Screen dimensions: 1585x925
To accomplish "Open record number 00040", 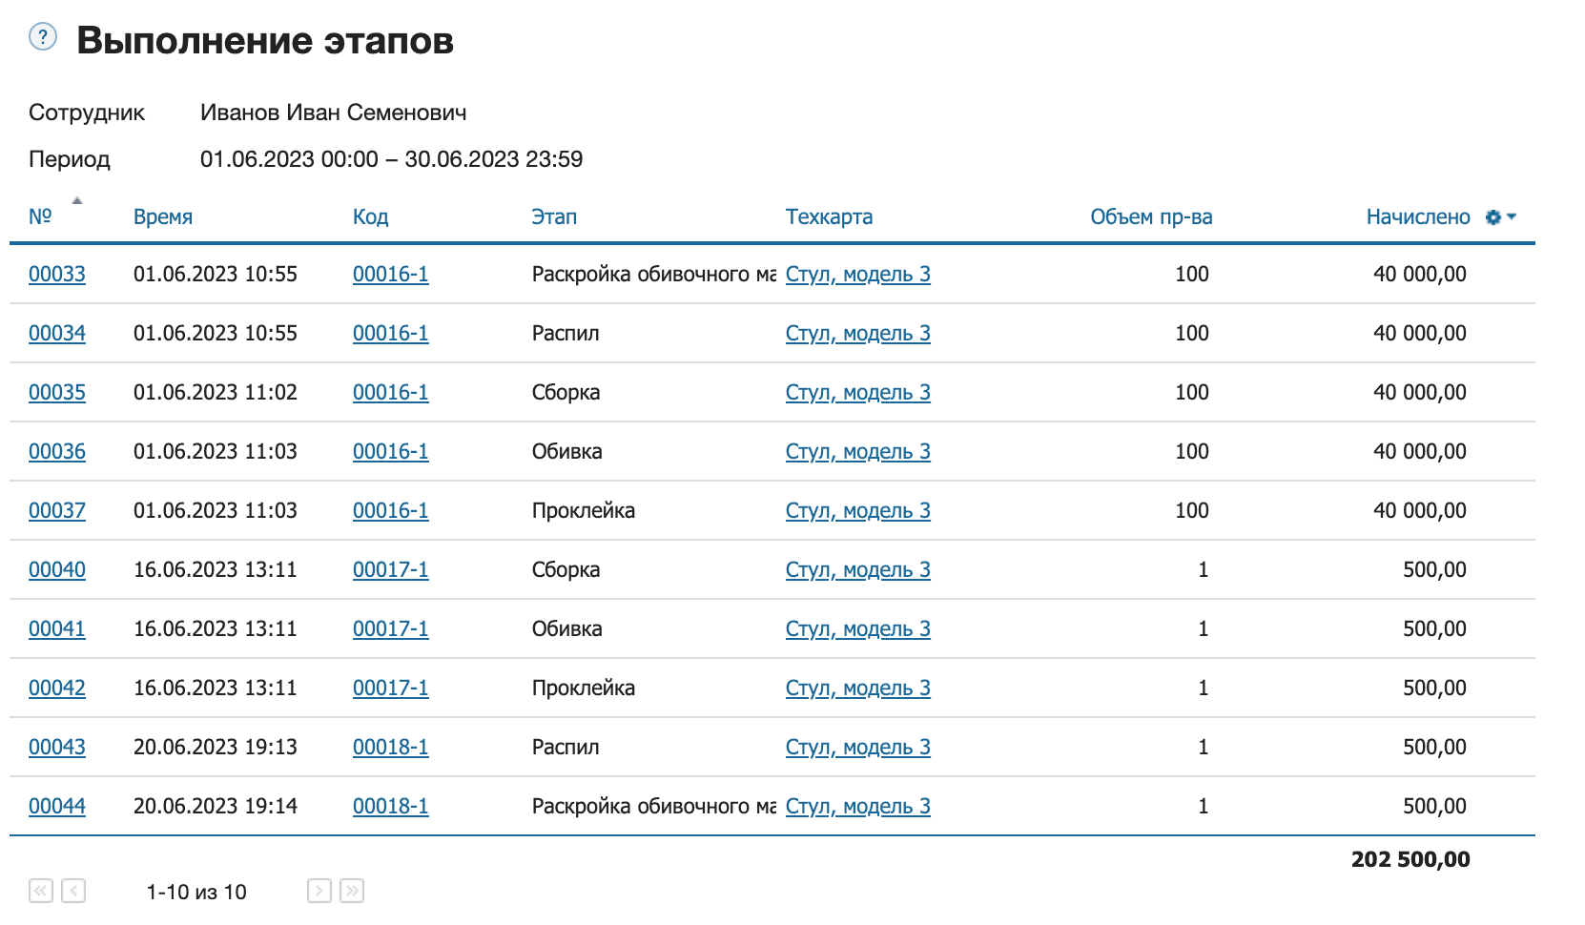I will [x=57, y=569].
